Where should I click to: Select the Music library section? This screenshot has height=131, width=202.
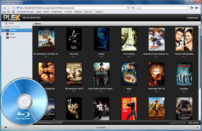tap(17, 34)
